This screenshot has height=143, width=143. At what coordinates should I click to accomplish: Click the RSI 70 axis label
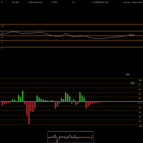click(x=2, y=33)
